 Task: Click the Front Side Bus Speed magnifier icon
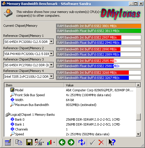click(12, 95)
